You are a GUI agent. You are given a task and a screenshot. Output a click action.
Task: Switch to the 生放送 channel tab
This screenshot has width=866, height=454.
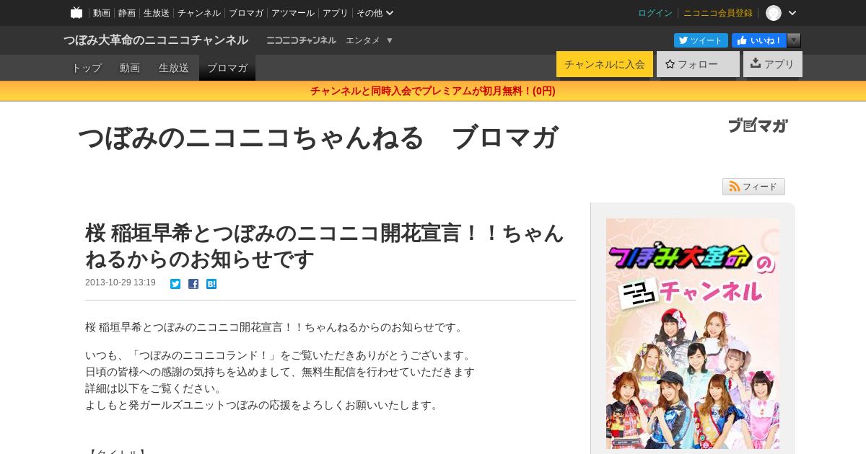click(174, 68)
